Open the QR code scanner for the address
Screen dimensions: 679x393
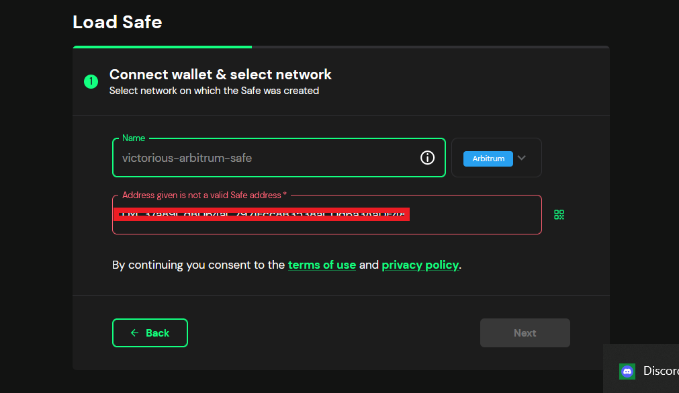(559, 214)
